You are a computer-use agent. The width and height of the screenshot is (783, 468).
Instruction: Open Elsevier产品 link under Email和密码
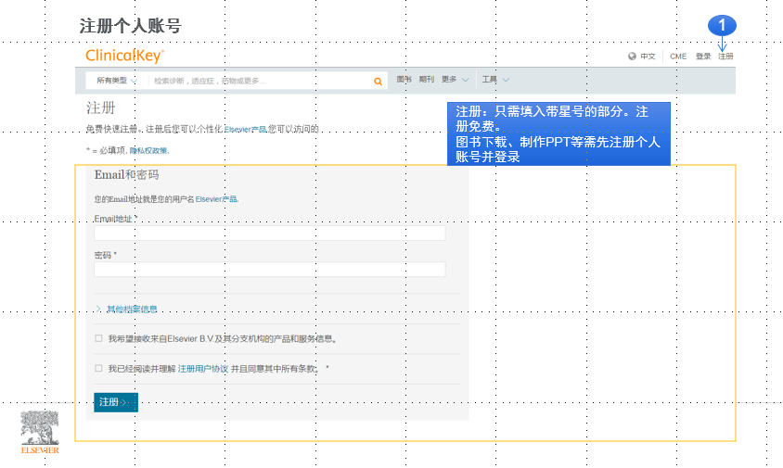click(x=217, y=199)
